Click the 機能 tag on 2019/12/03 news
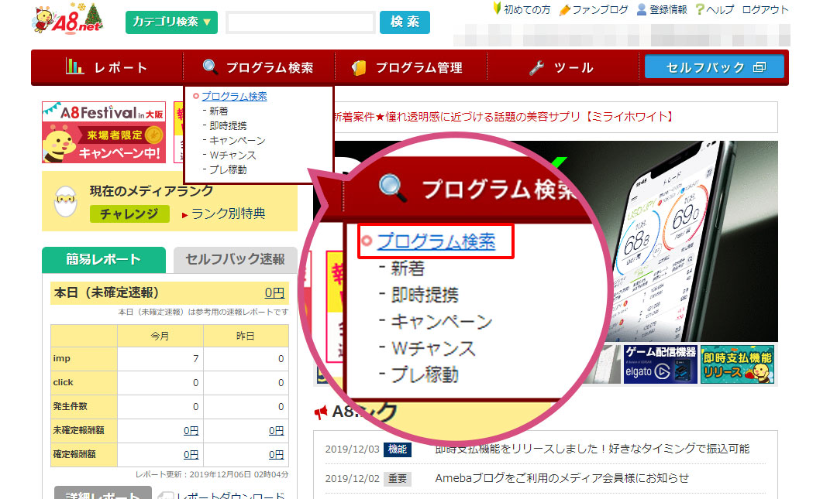837x499 pixels. [397, 449]
